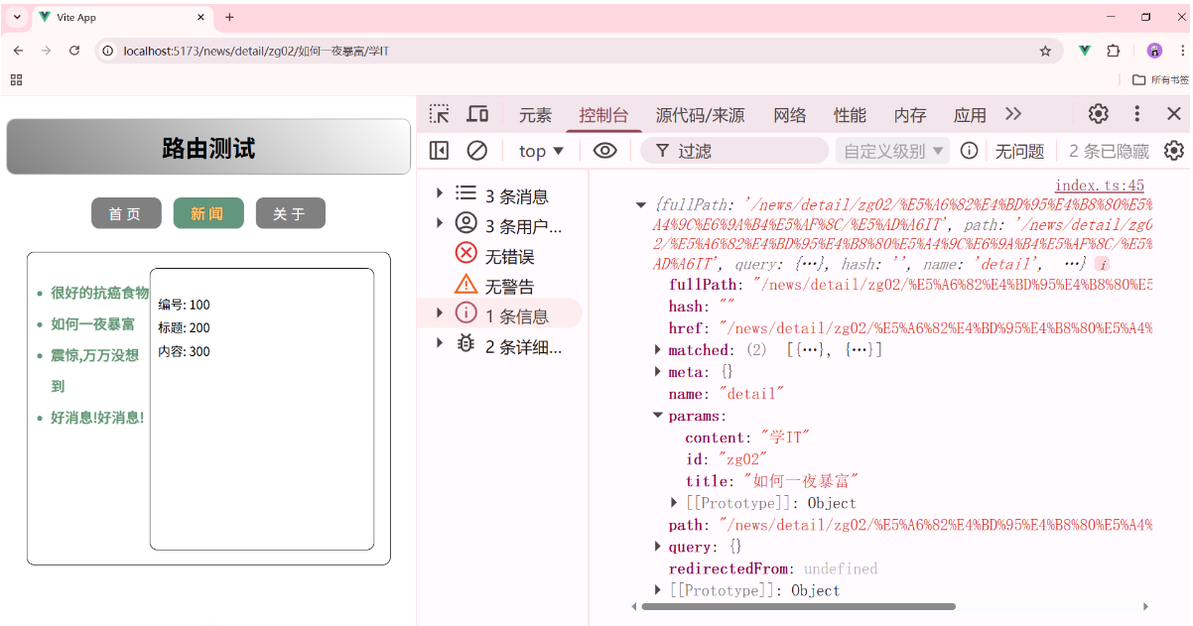Show more DevTools tabs chevron

tap(1013, 114)
